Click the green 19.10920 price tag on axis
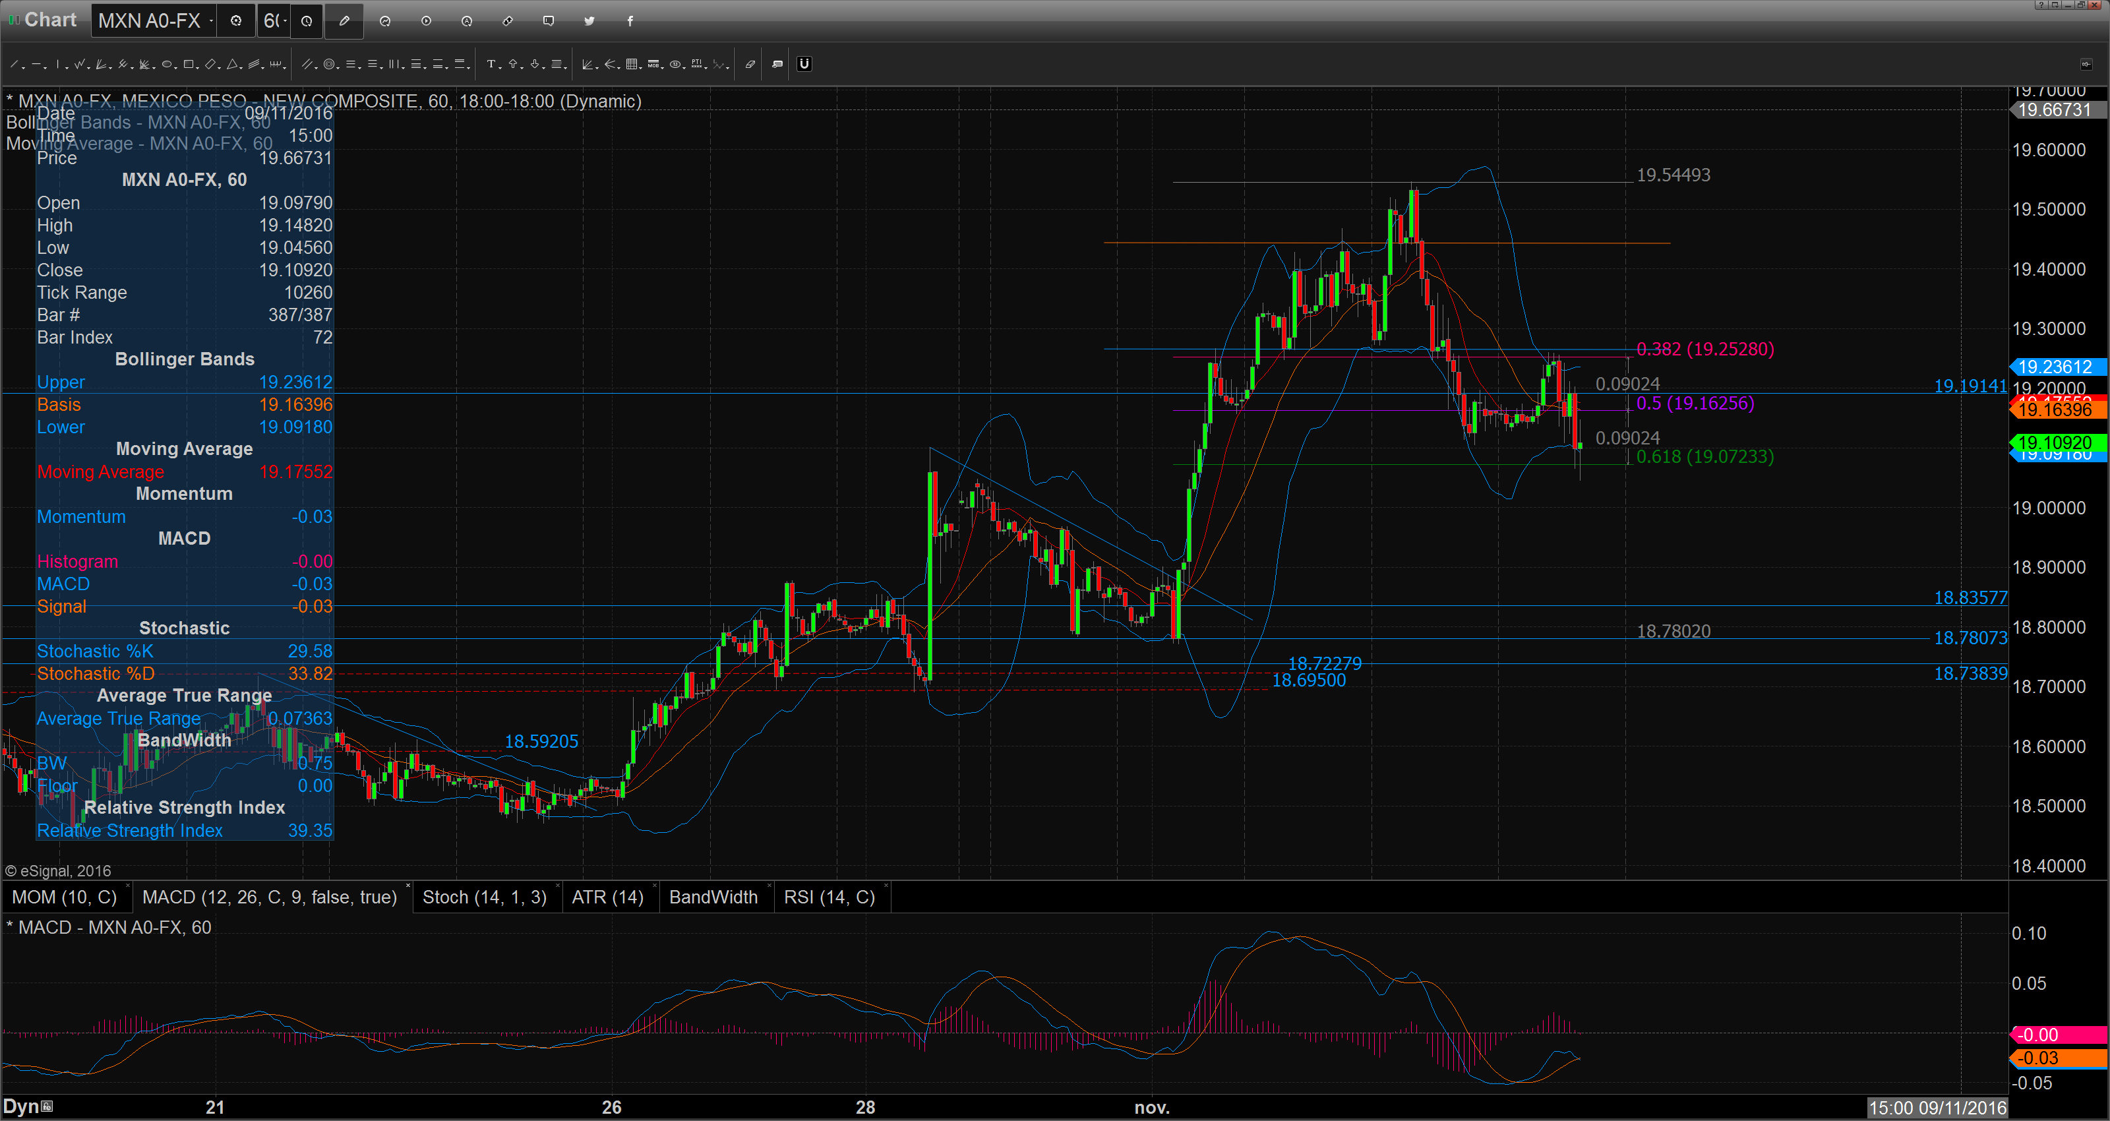Screen dimensions: 2110x1121 click(2059, 443)
